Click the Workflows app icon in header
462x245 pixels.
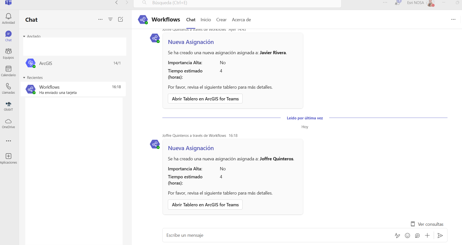tap(143, 19)
